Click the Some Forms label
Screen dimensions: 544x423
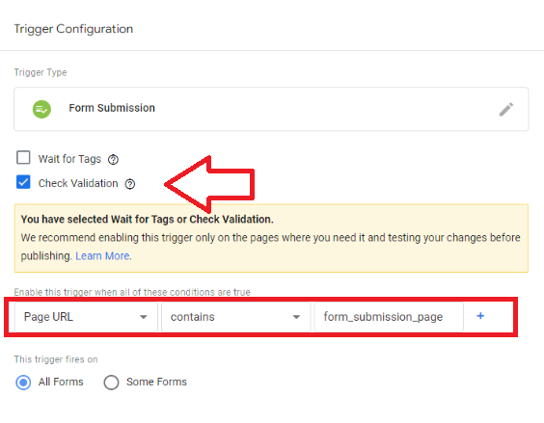tap(156, 382)
